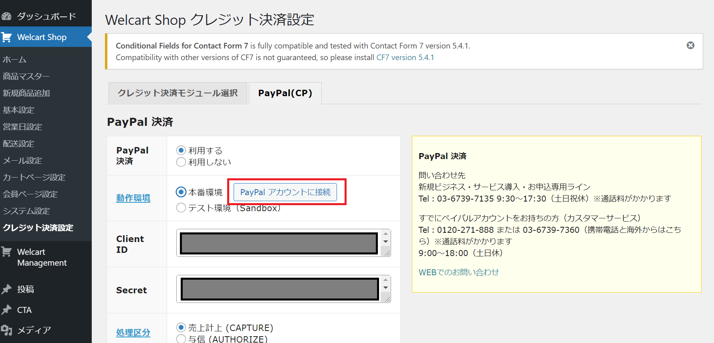Open 基本設定 submenu item

pyautogui.click(x=18, y=110)
